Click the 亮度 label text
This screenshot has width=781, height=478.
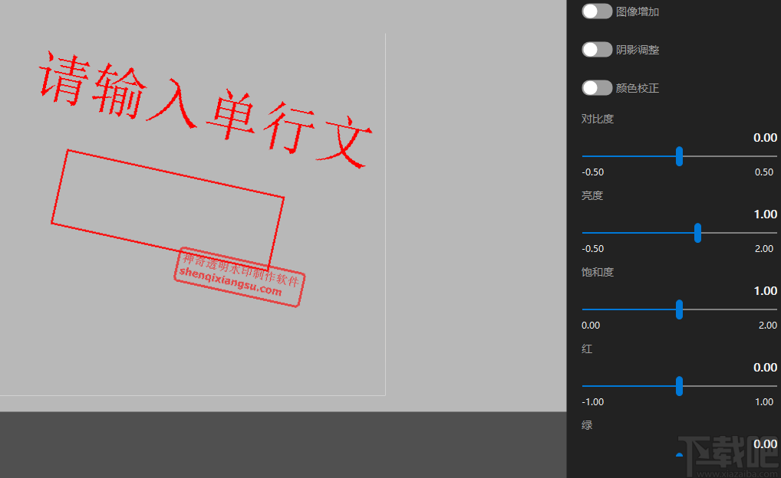click(592, 195)
